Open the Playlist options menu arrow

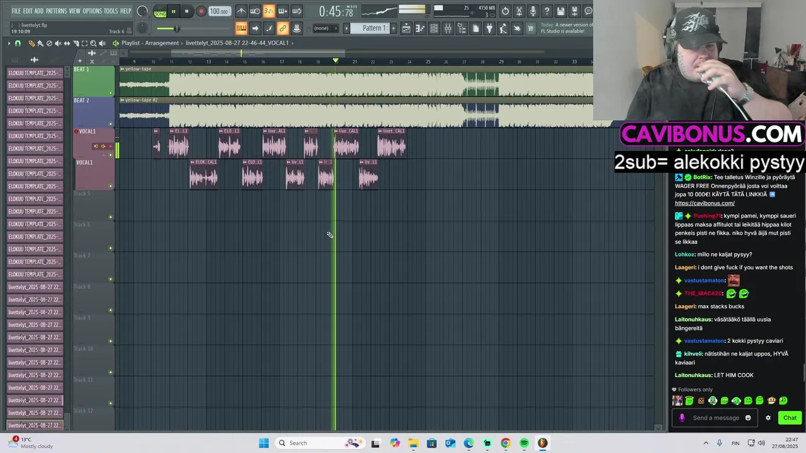click(9, 43)
